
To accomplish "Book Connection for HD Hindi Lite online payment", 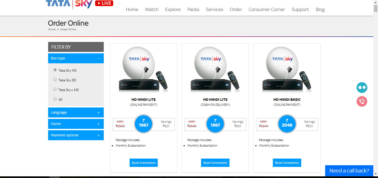I will [144, 163].
